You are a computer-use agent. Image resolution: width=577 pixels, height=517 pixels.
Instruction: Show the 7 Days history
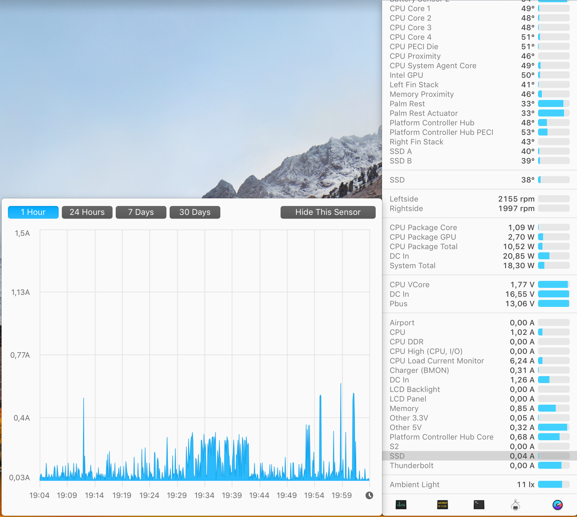tap(141, 212)
